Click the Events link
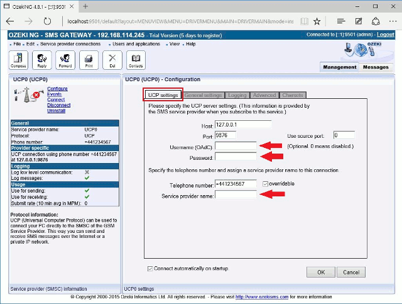Screen dimensions: 402x304 55,94
